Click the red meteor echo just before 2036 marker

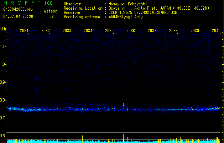point(128,109)
